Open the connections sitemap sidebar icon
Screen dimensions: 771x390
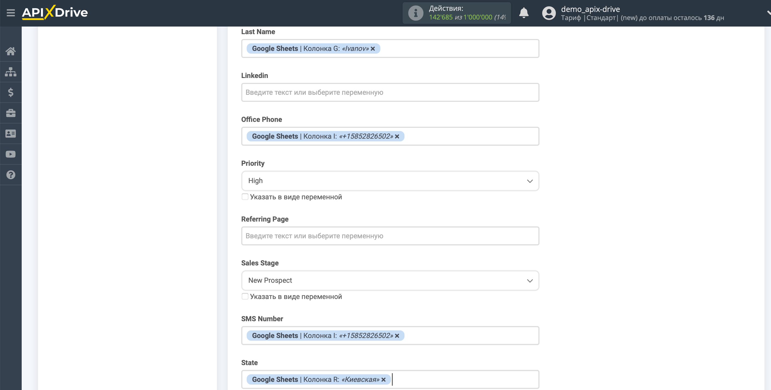11,72
